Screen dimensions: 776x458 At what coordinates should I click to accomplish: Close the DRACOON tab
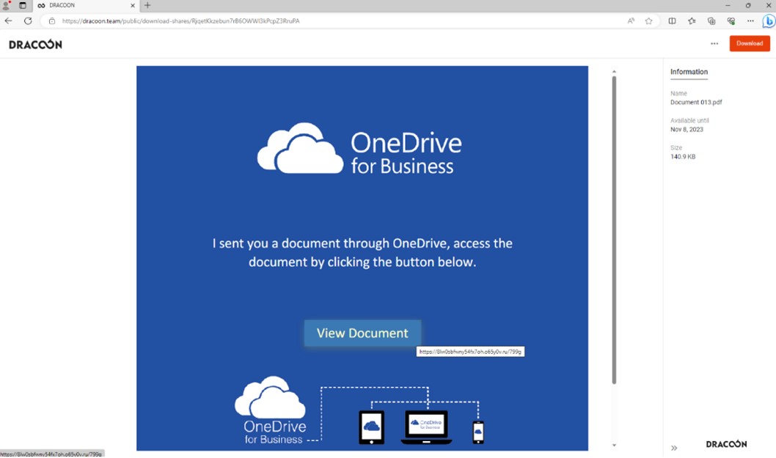pos(133,5)
